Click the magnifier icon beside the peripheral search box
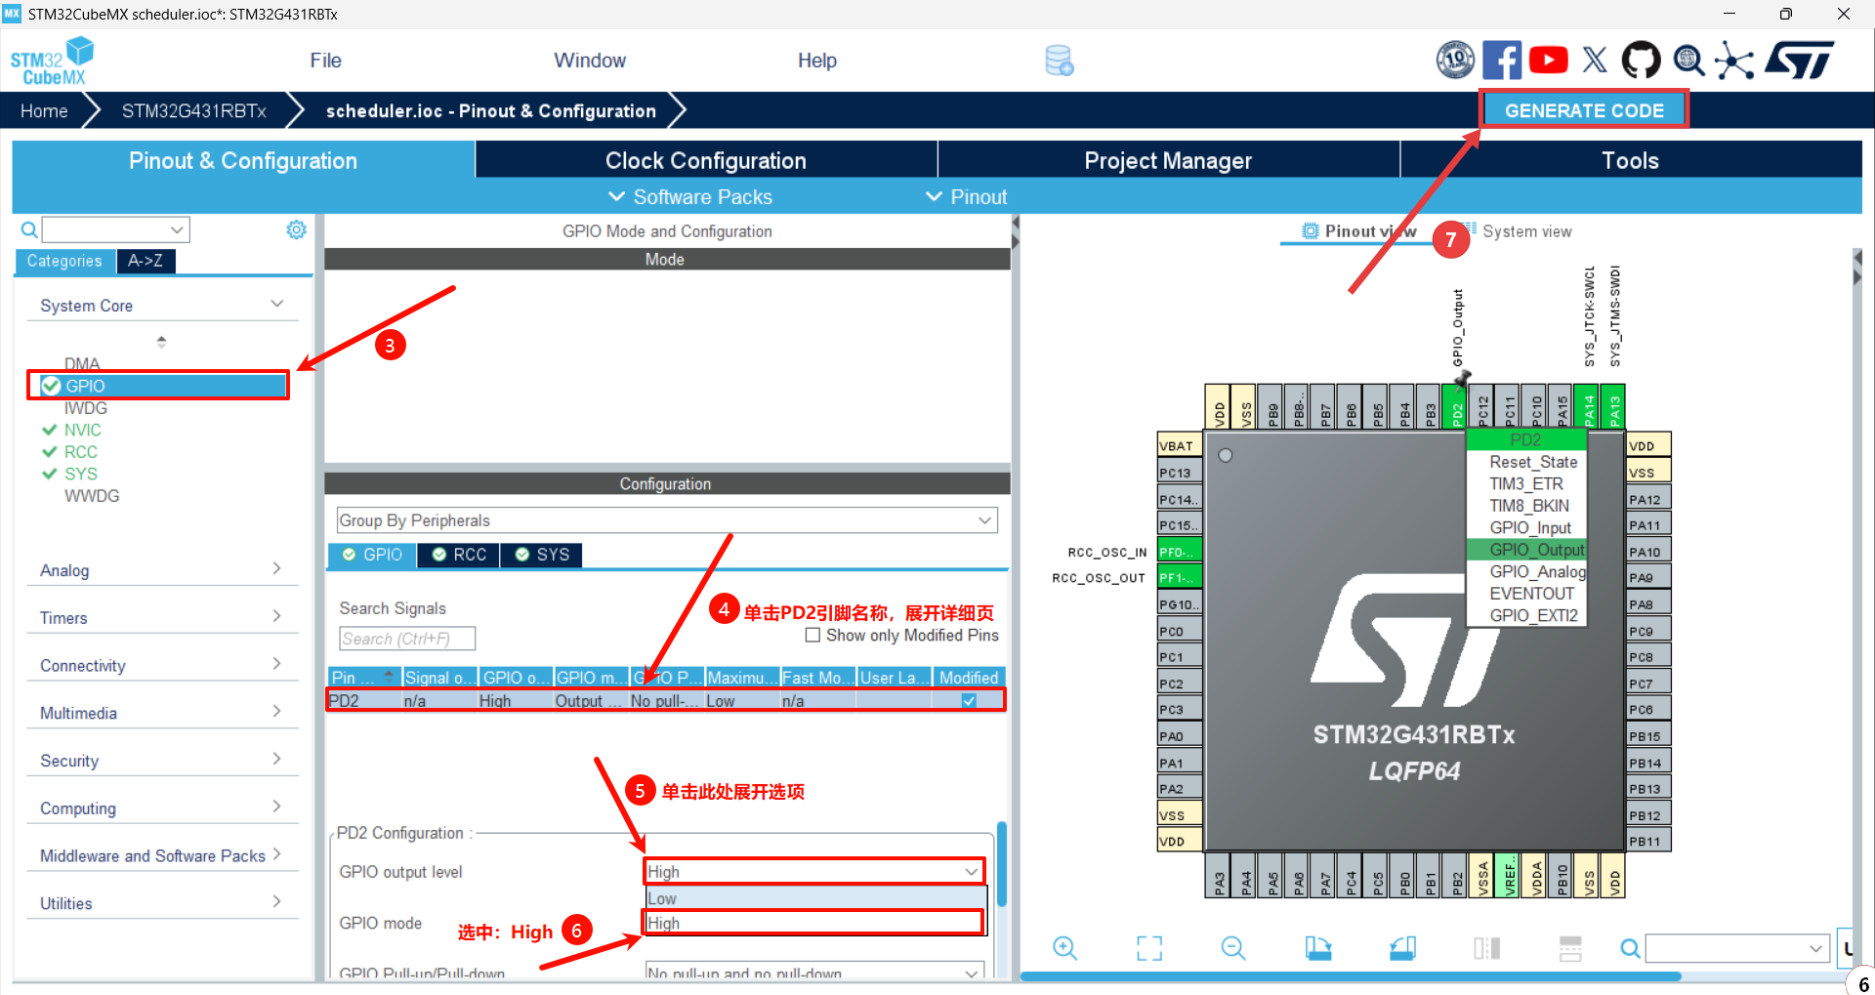1875x995 pixels. coord(29,229)
